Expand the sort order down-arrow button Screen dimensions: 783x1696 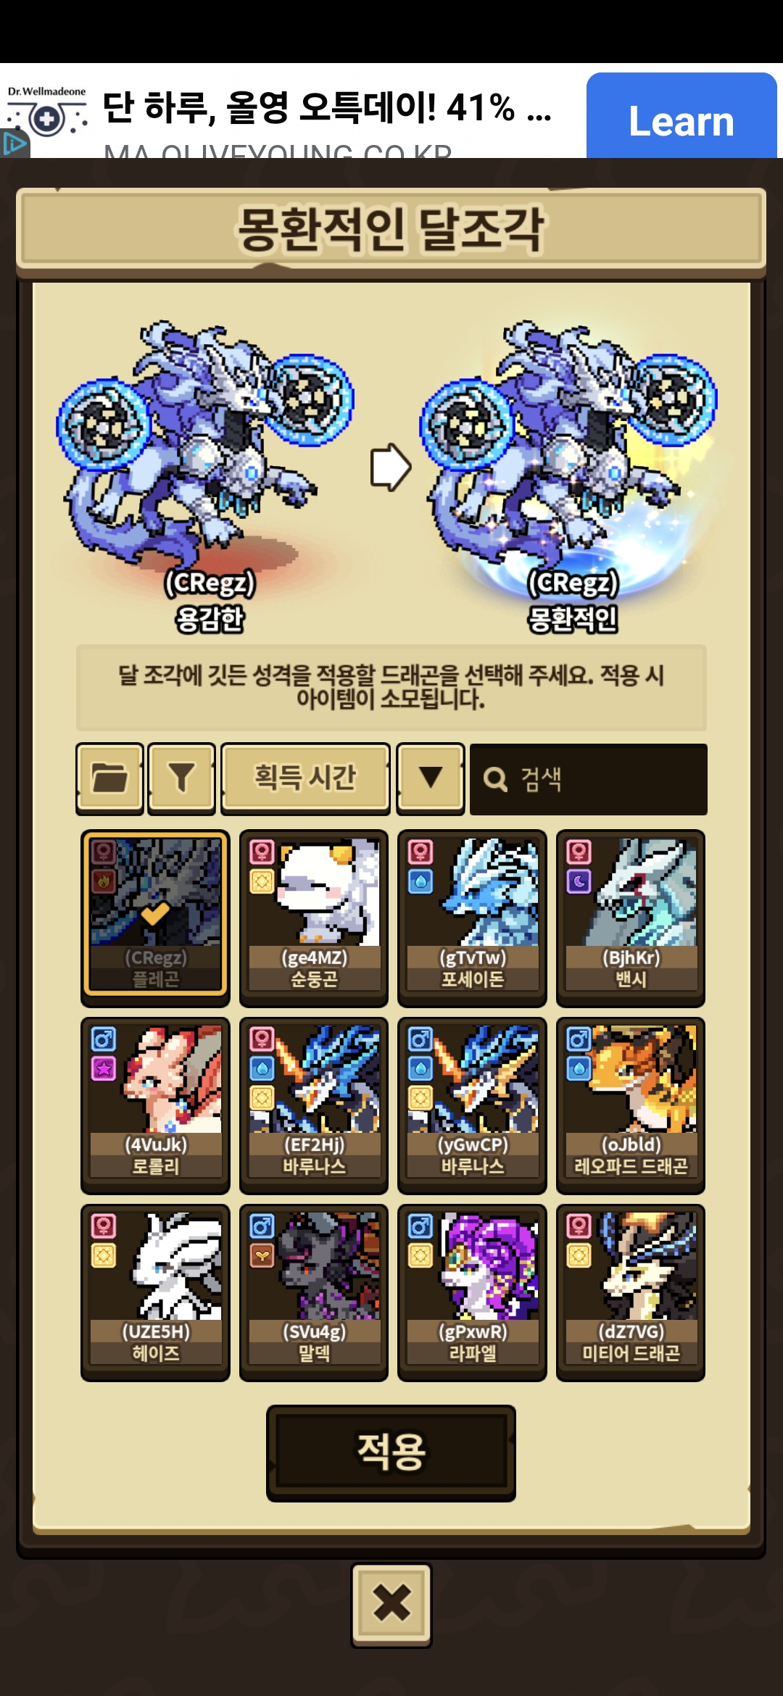[x=431, y=778]
